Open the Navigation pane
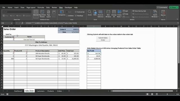The width and height of the screenshot is (180, 101). point(62,13)
